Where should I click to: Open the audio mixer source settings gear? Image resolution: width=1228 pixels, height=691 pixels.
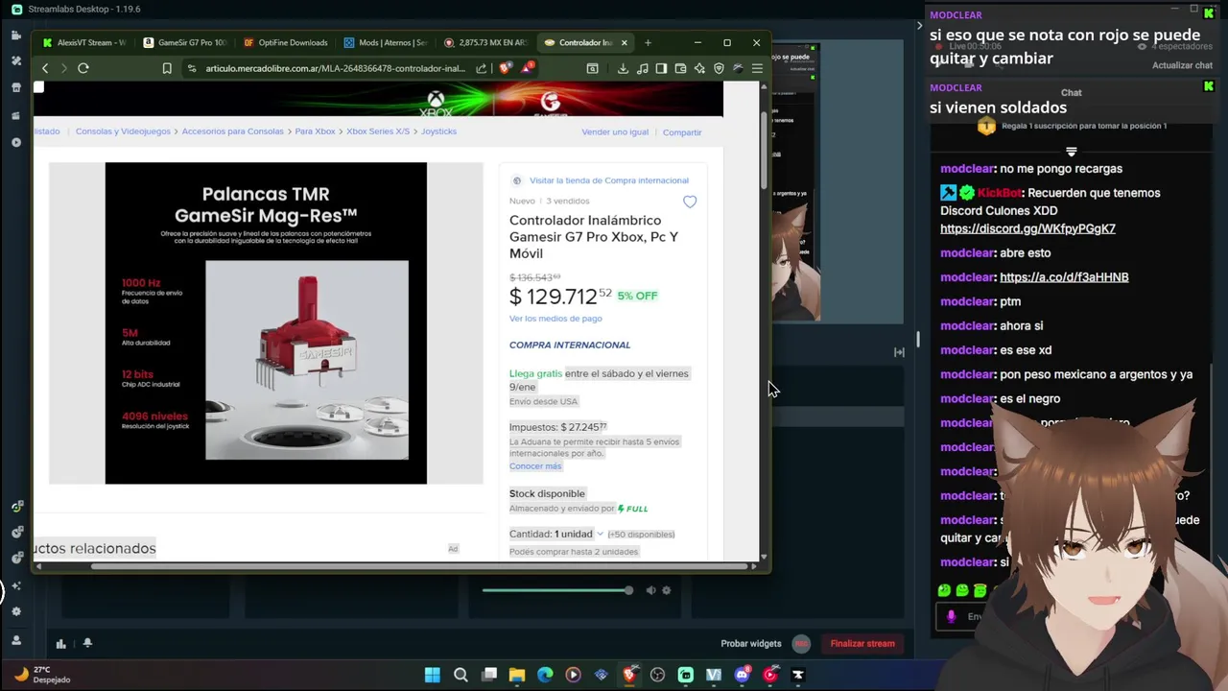[x=667, y=590]
